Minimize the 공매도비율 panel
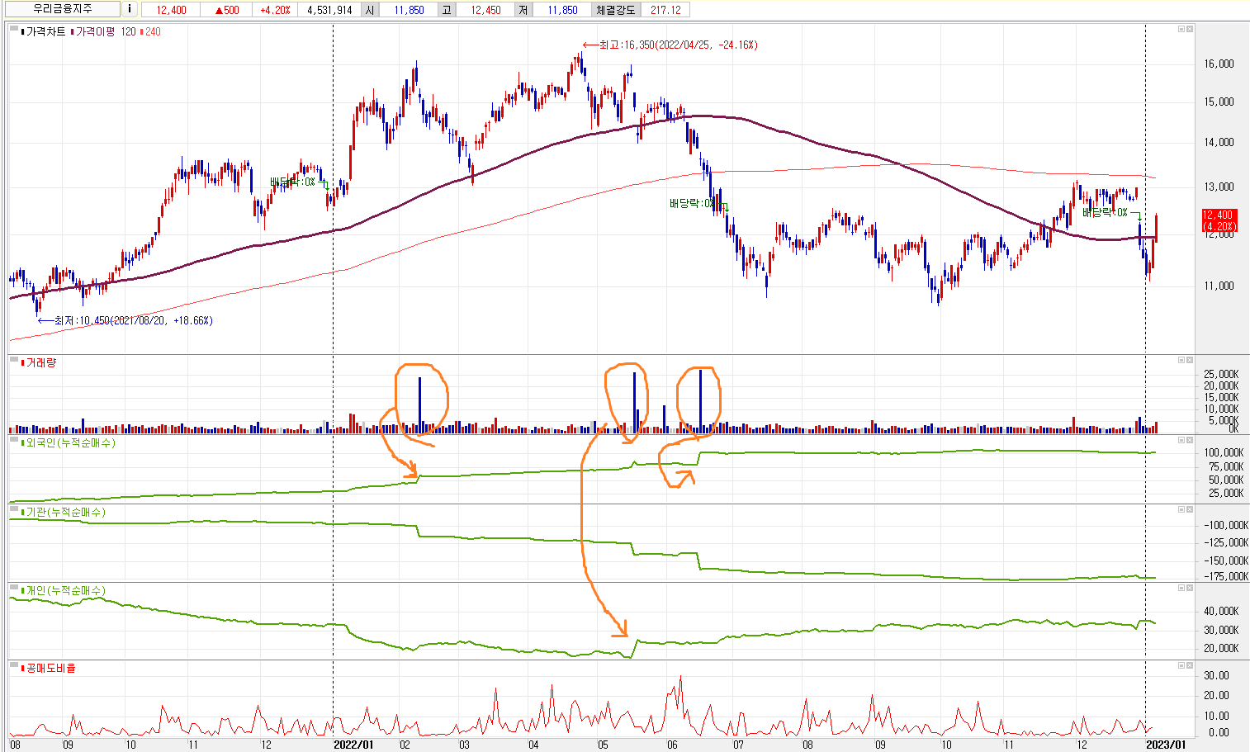Viewport: 1250px width, 752px height. point(1181,665)
